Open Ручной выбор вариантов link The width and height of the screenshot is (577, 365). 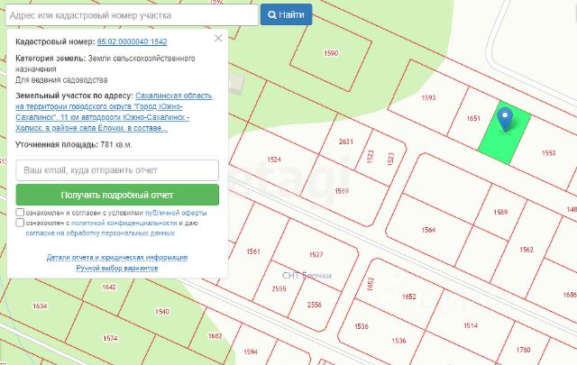pyautogui.click(x=117, y=268)
